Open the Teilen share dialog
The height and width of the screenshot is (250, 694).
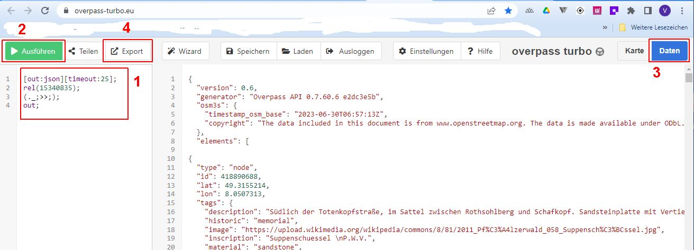click(x=83, y=51)
